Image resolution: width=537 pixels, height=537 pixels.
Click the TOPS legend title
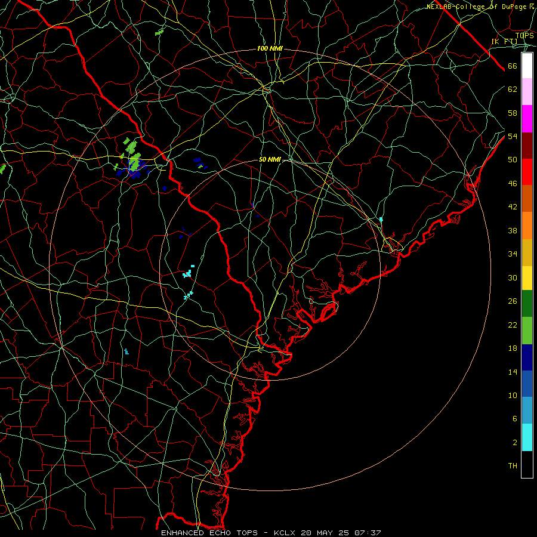pos(524,35)
